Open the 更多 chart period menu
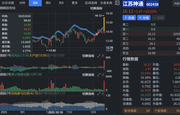 pyautogui.click(x=75, y=3)
